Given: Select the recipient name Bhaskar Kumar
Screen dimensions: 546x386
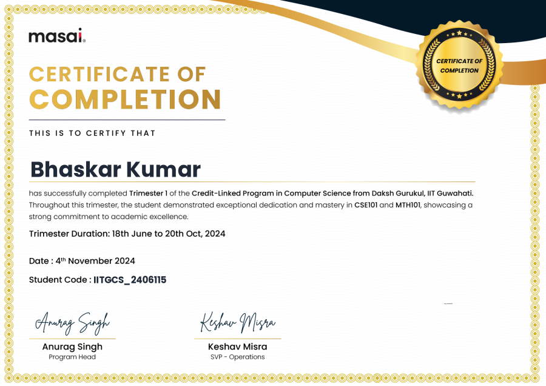Looking at the screenshot, I should pos(115,169).
